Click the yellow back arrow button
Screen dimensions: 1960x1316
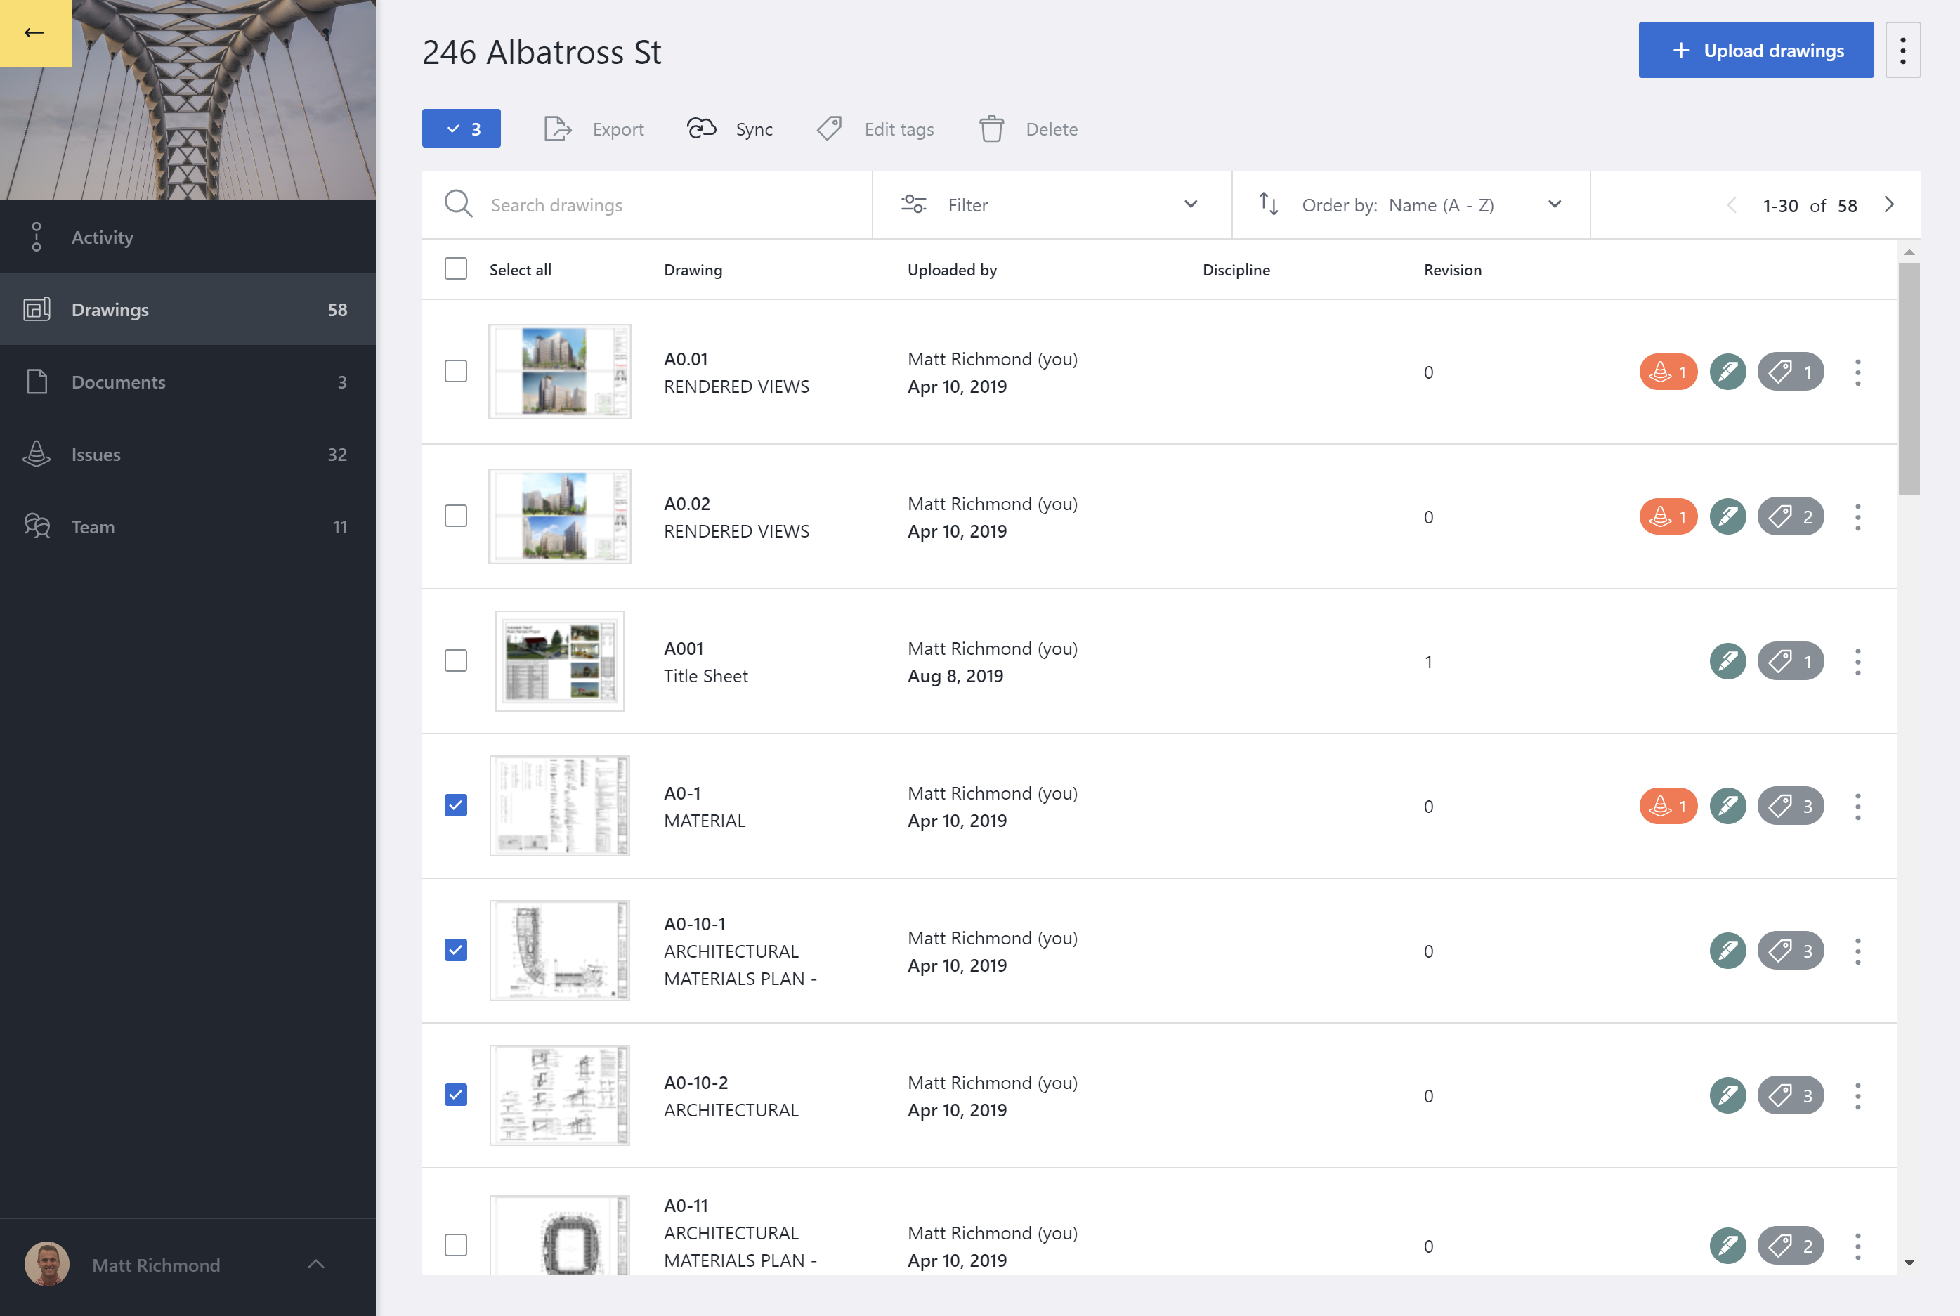click(35, 33)
